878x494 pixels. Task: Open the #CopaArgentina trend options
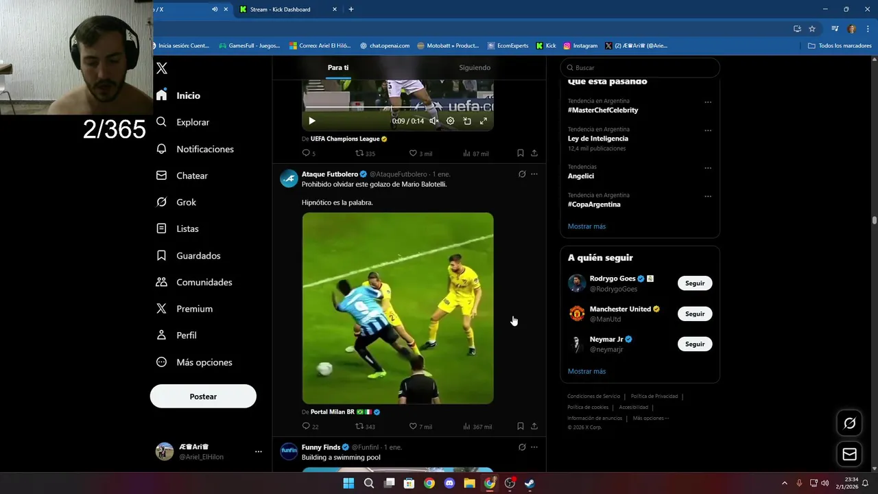pos(708,196)
